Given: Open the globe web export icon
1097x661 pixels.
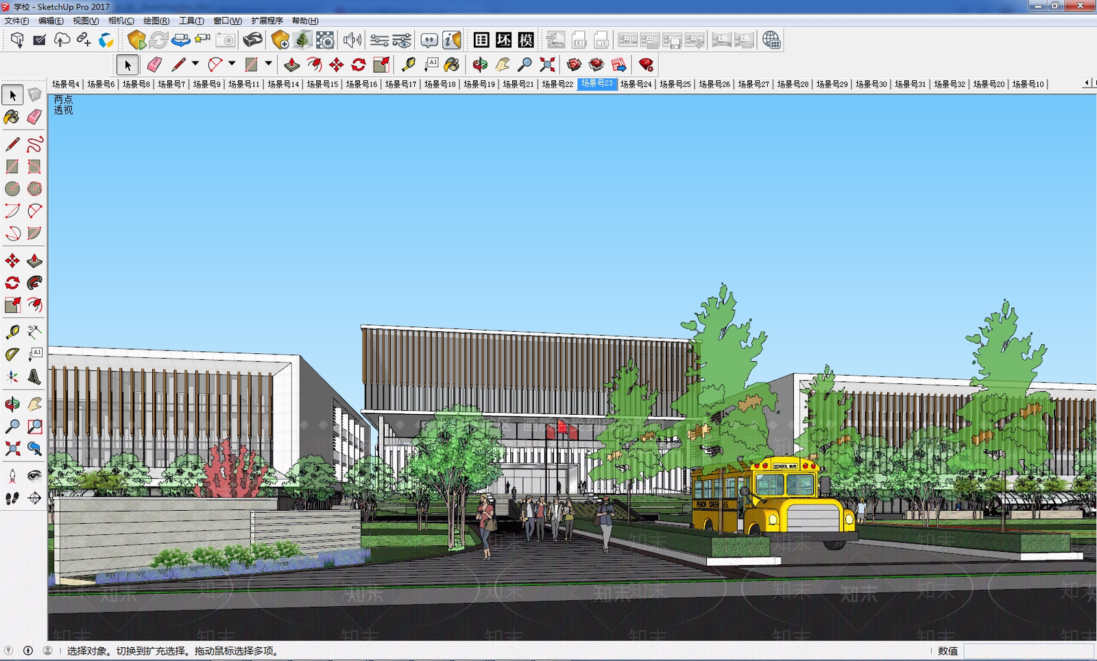Looking at the screenshot, I should coord(771,40).
